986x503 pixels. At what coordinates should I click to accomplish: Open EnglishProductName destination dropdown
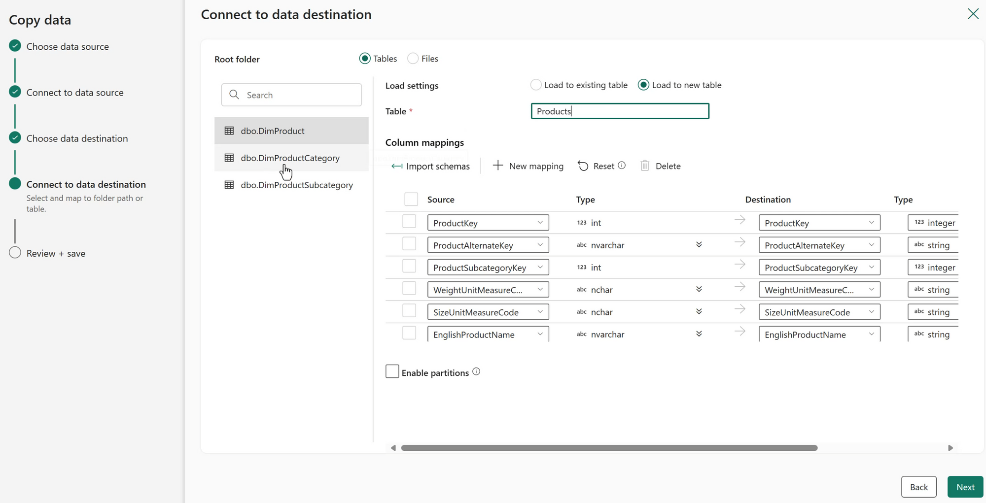click(871, 335)
